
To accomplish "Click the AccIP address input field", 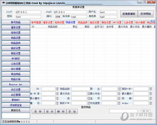I will click(x=28, y=12).
